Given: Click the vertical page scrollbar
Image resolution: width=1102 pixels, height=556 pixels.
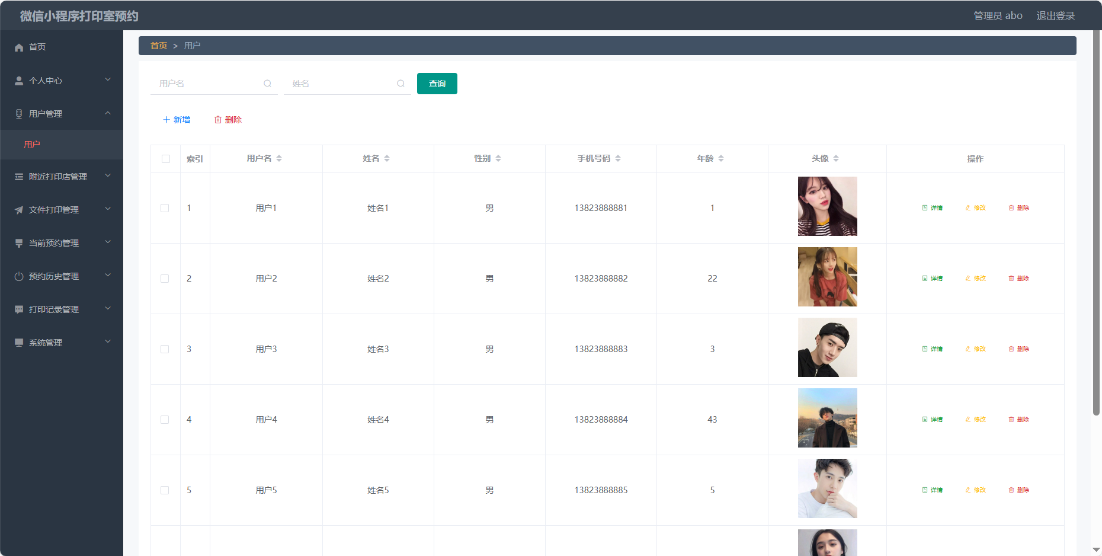Looking at the screenshot, I should pyautogui.click(x=1097, y=222).
